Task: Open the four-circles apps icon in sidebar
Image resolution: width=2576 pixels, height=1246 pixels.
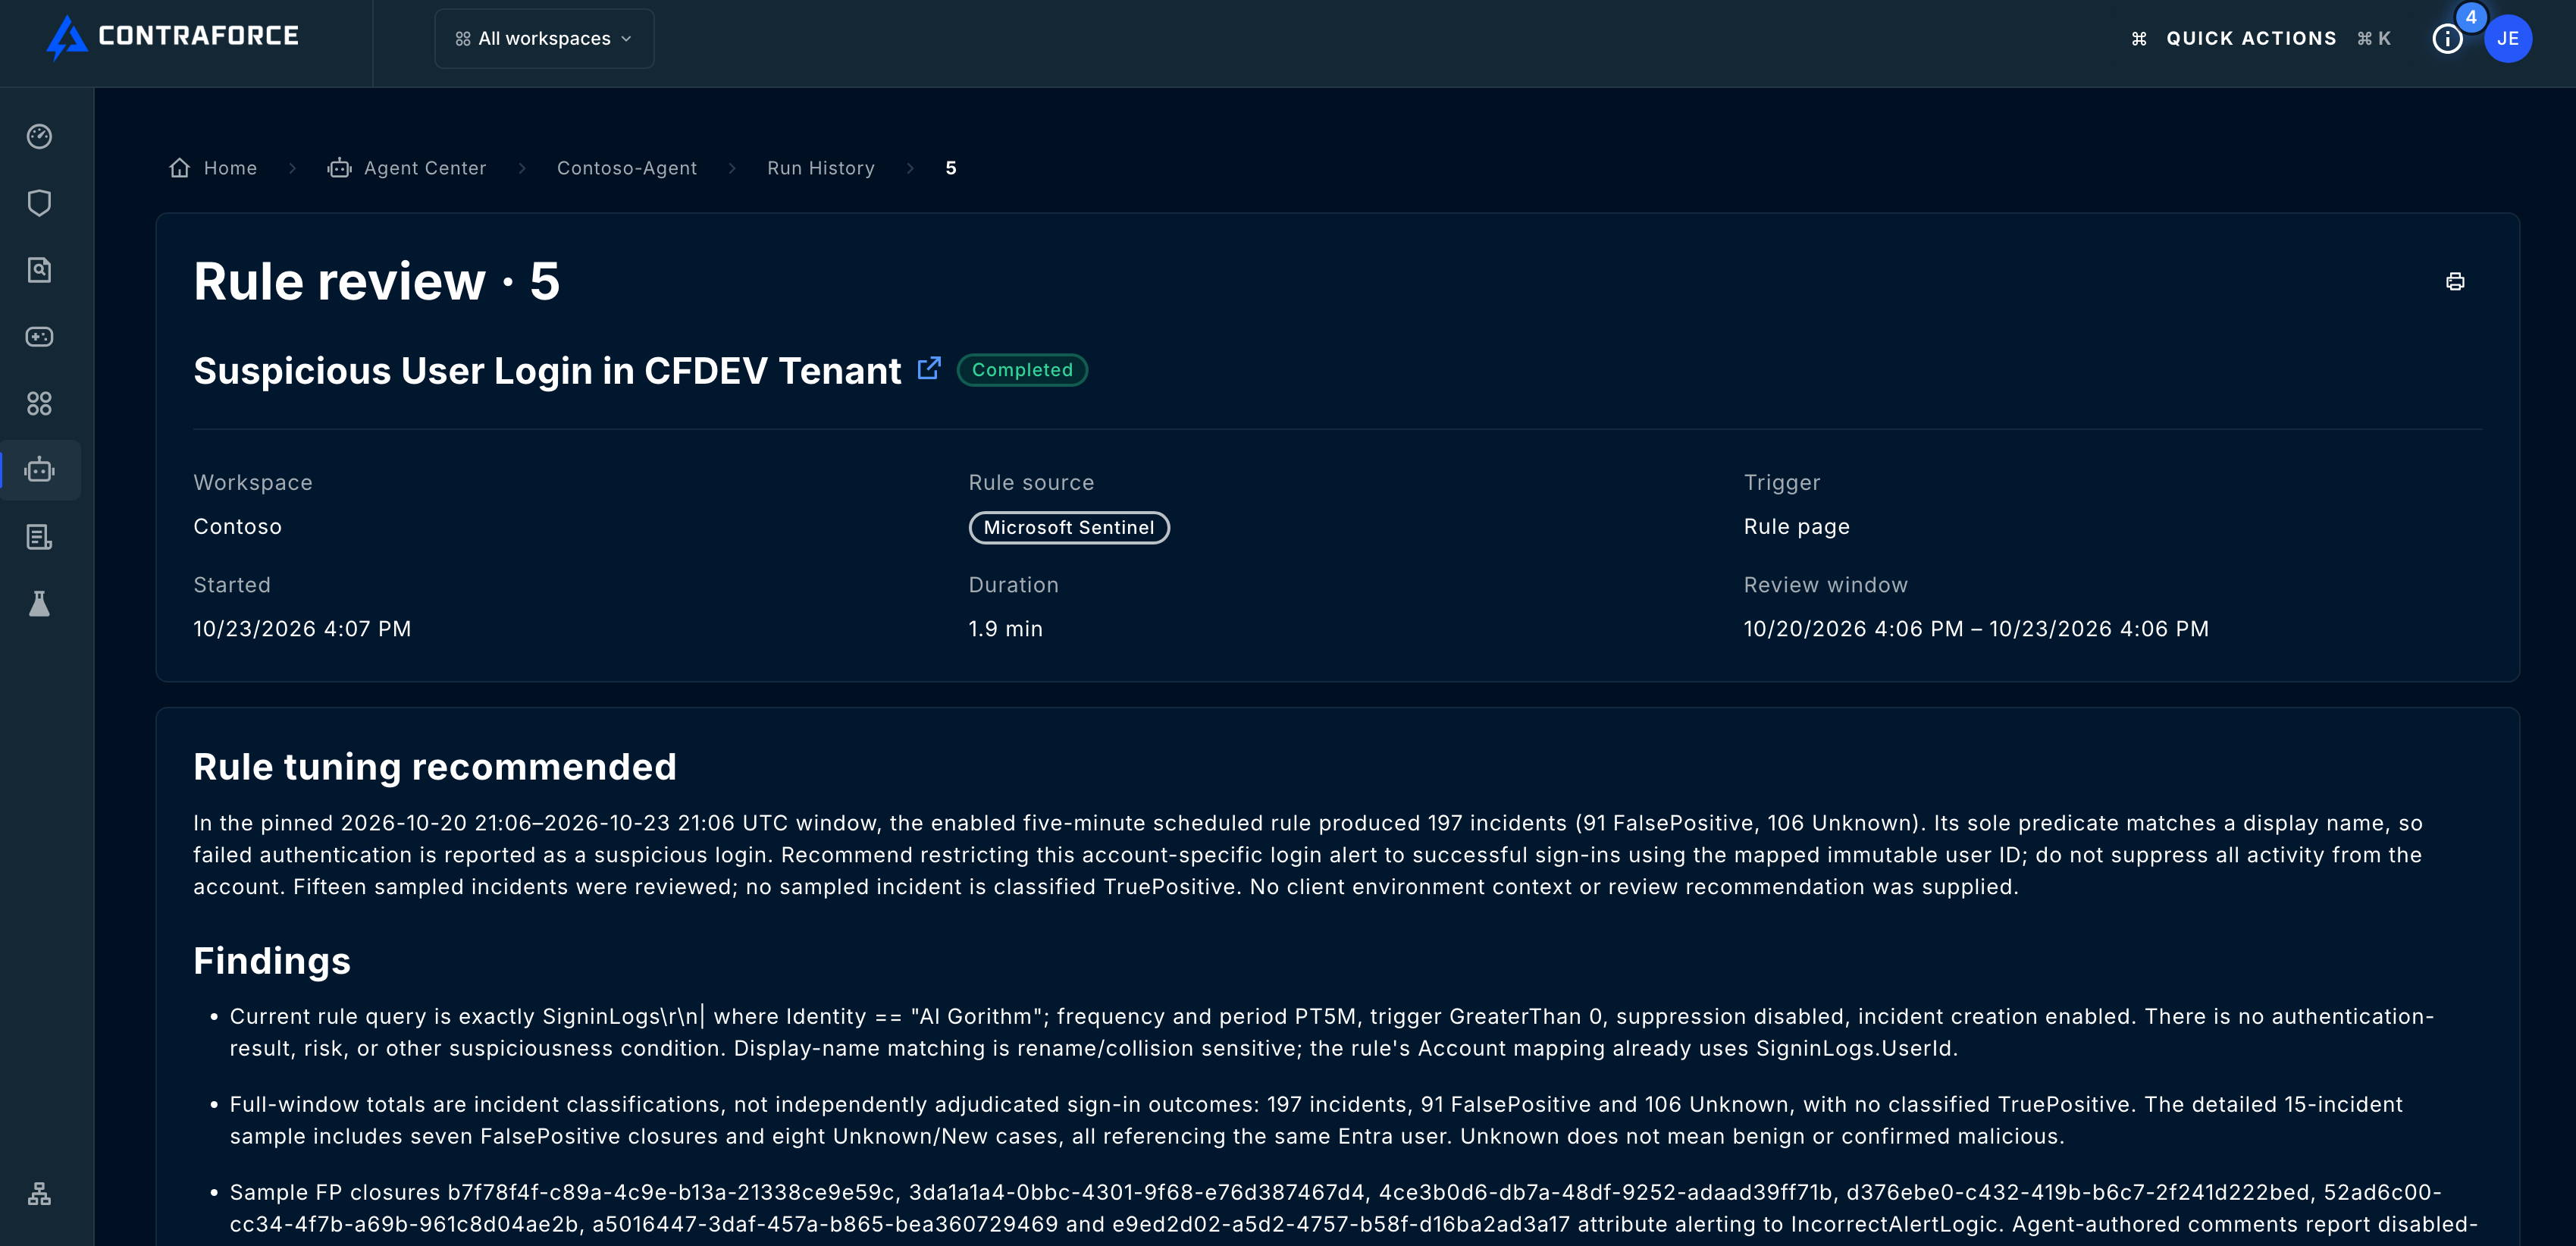Action: tap(39, 403)
